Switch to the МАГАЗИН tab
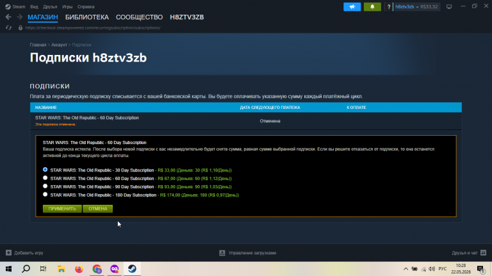 click(43, 17)
